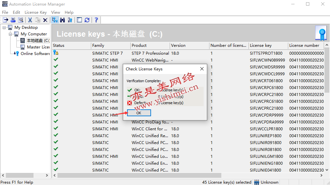Click green check status of SIFLWCWN089999 row
The height and width of the screenshot is (185, 330).
[56, 60]
